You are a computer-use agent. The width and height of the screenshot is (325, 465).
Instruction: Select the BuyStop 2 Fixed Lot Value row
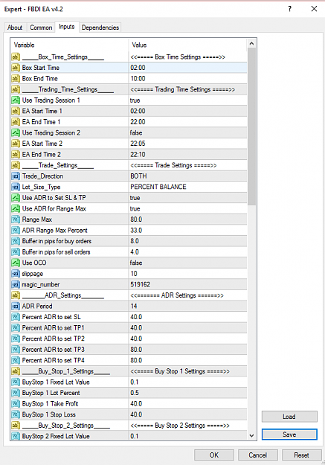point(129,436)
